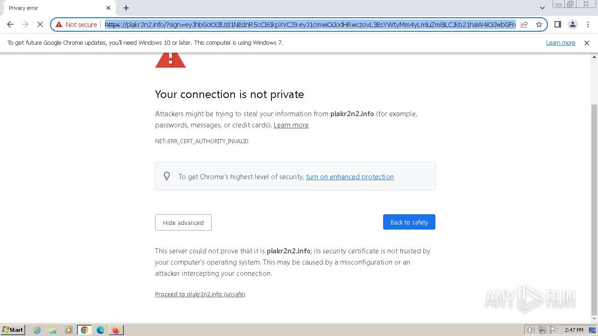Viewport: 598px width, 336px height.
Task: Open a new tab with plus button
Action: (126, 8)
